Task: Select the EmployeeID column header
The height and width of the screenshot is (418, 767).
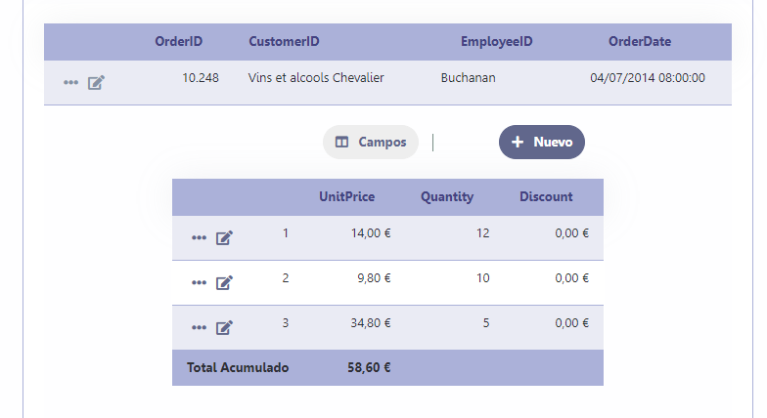Action: (496, 42)
